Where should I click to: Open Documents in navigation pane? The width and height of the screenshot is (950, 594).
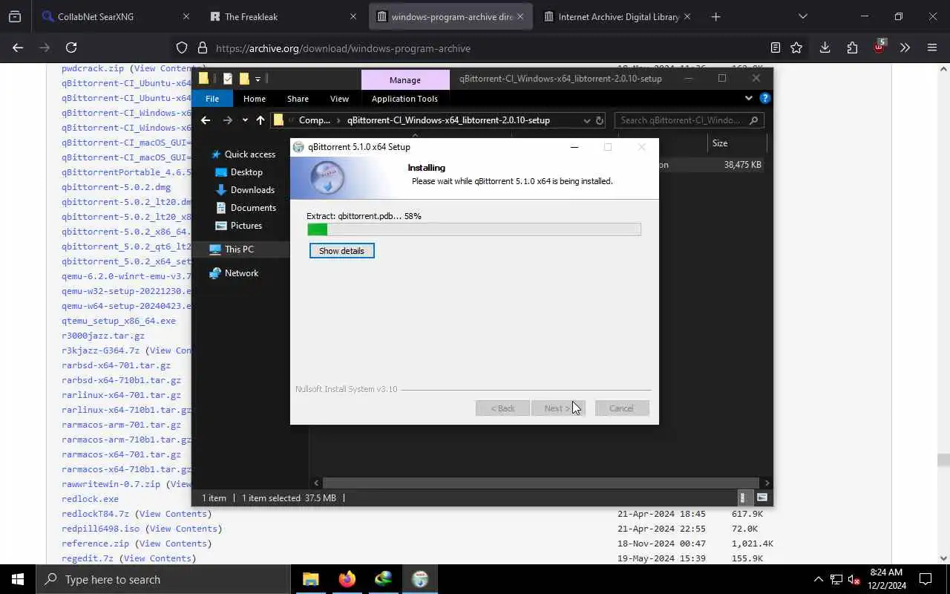253,208
